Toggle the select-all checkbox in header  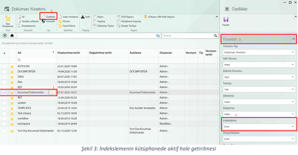[x=5, y=53]
